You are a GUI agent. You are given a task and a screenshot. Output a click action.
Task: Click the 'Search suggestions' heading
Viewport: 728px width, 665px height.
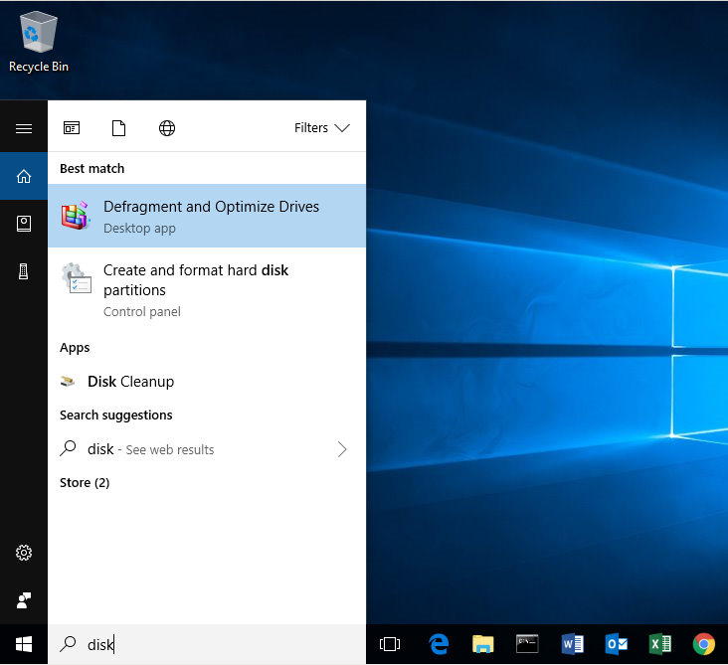coord(116,415)
